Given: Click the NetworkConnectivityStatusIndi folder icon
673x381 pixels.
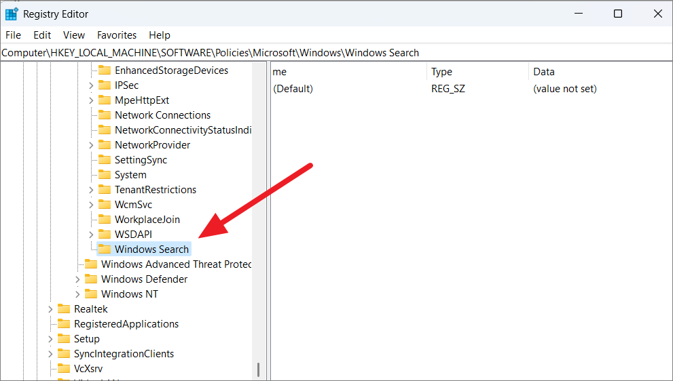Looking at the screenshot, I should 105,130.
